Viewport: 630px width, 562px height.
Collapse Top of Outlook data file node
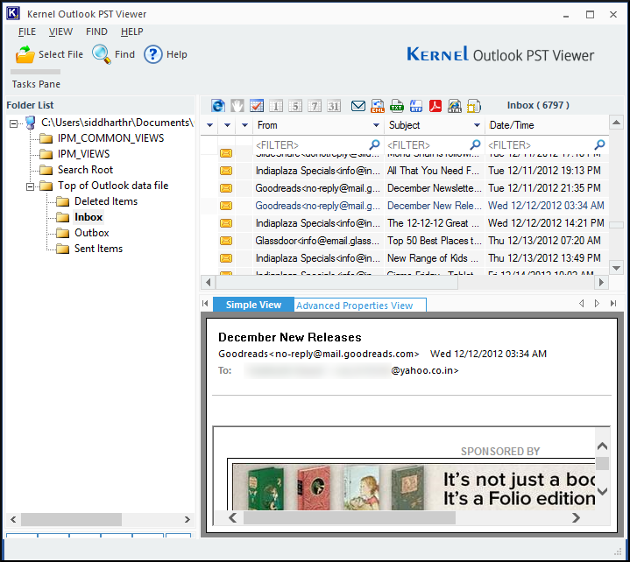30,186
